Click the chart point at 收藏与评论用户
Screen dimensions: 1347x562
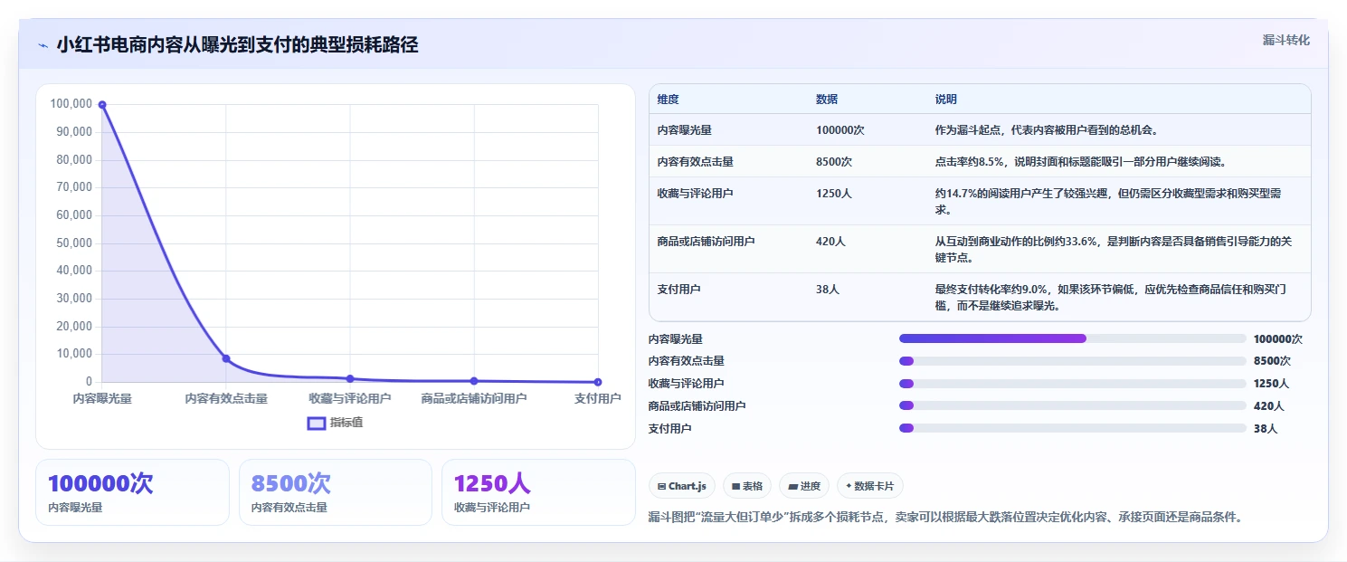tap(350, 378)
